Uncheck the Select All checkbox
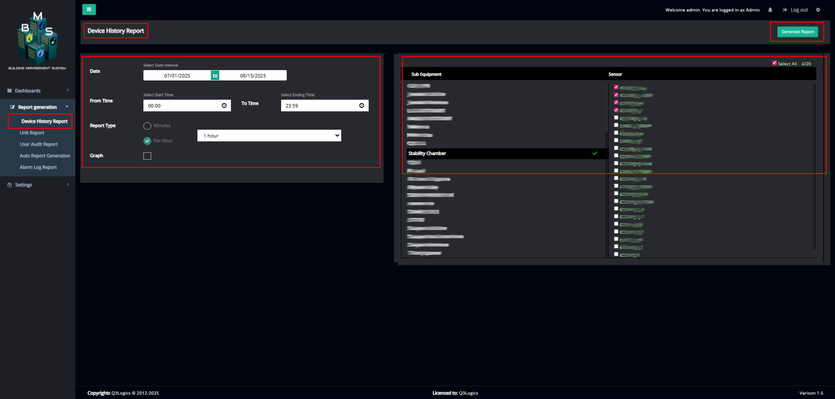This screenshot has width=835, height=399. pyautogui.click(x=774, y=63)
